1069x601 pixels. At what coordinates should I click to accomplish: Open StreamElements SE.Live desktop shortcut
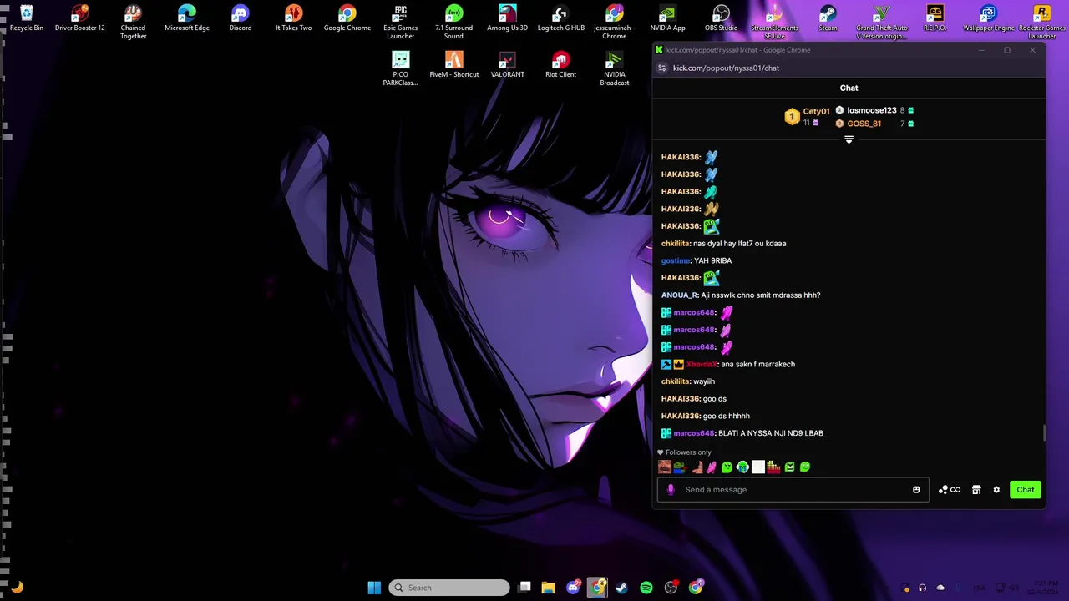point(774,22)
